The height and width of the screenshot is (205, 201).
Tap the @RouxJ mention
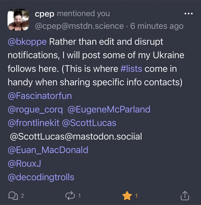(24, 164)
